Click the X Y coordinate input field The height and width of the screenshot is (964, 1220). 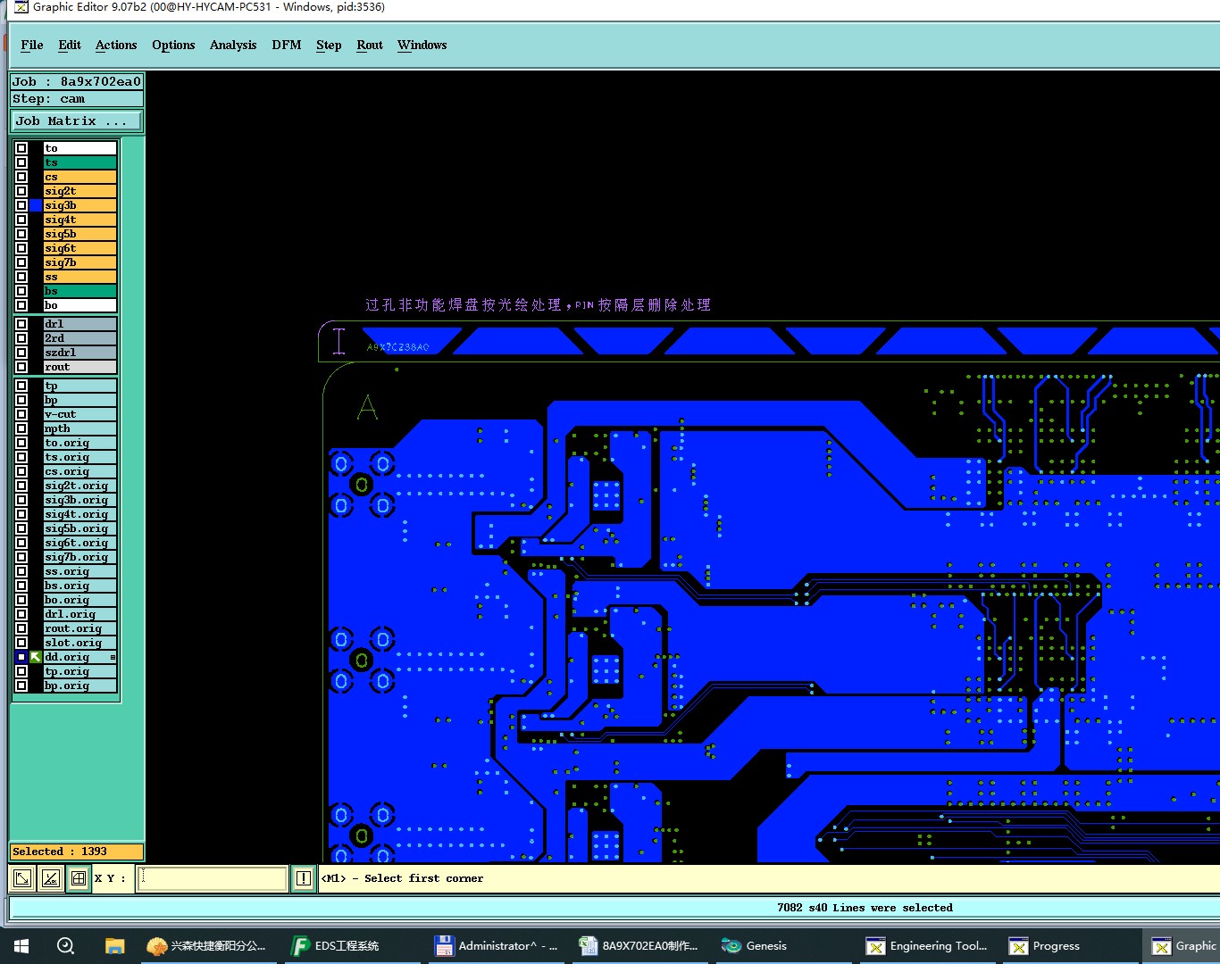pos(212,878)
